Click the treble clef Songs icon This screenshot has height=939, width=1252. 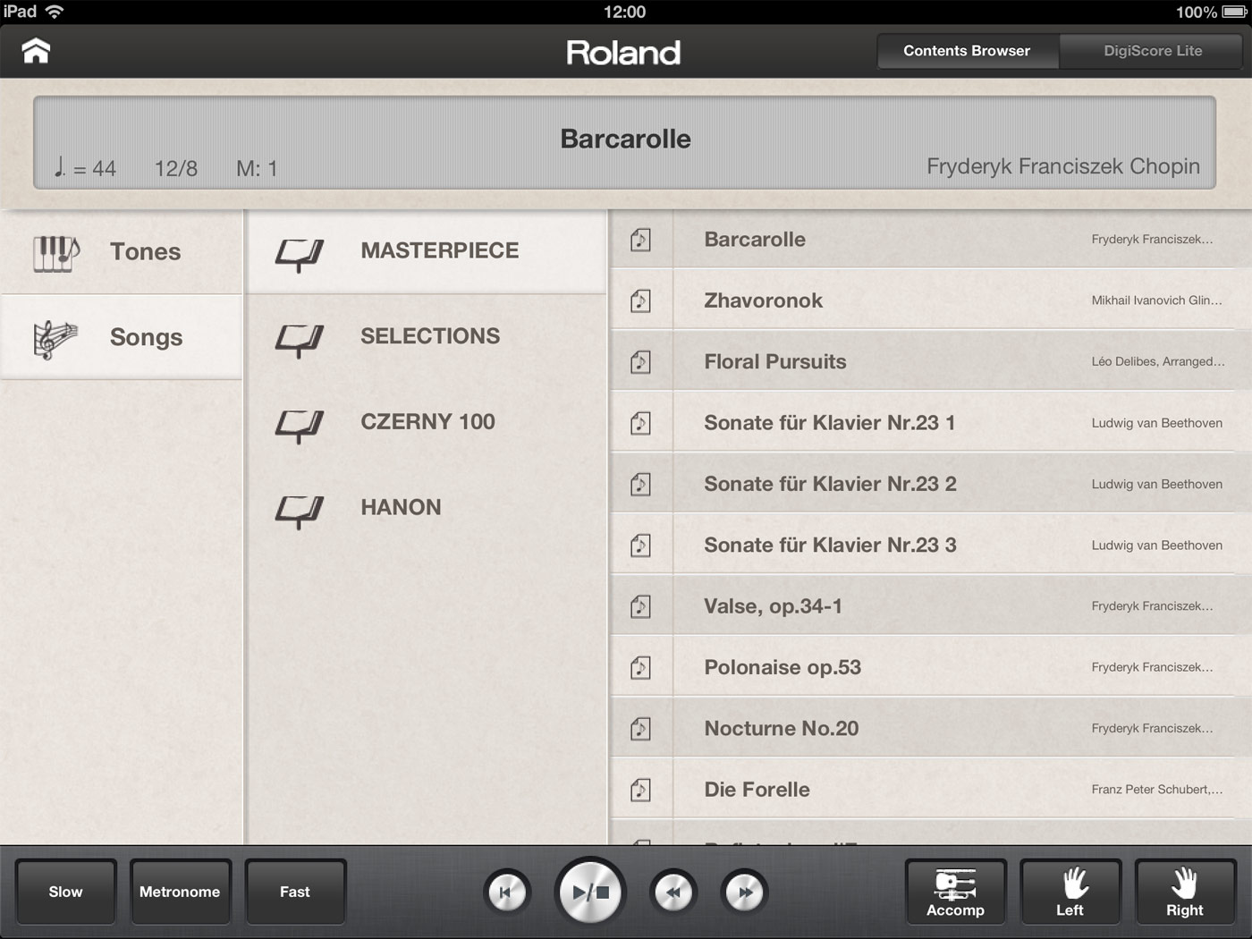click(x=55, y=339)
